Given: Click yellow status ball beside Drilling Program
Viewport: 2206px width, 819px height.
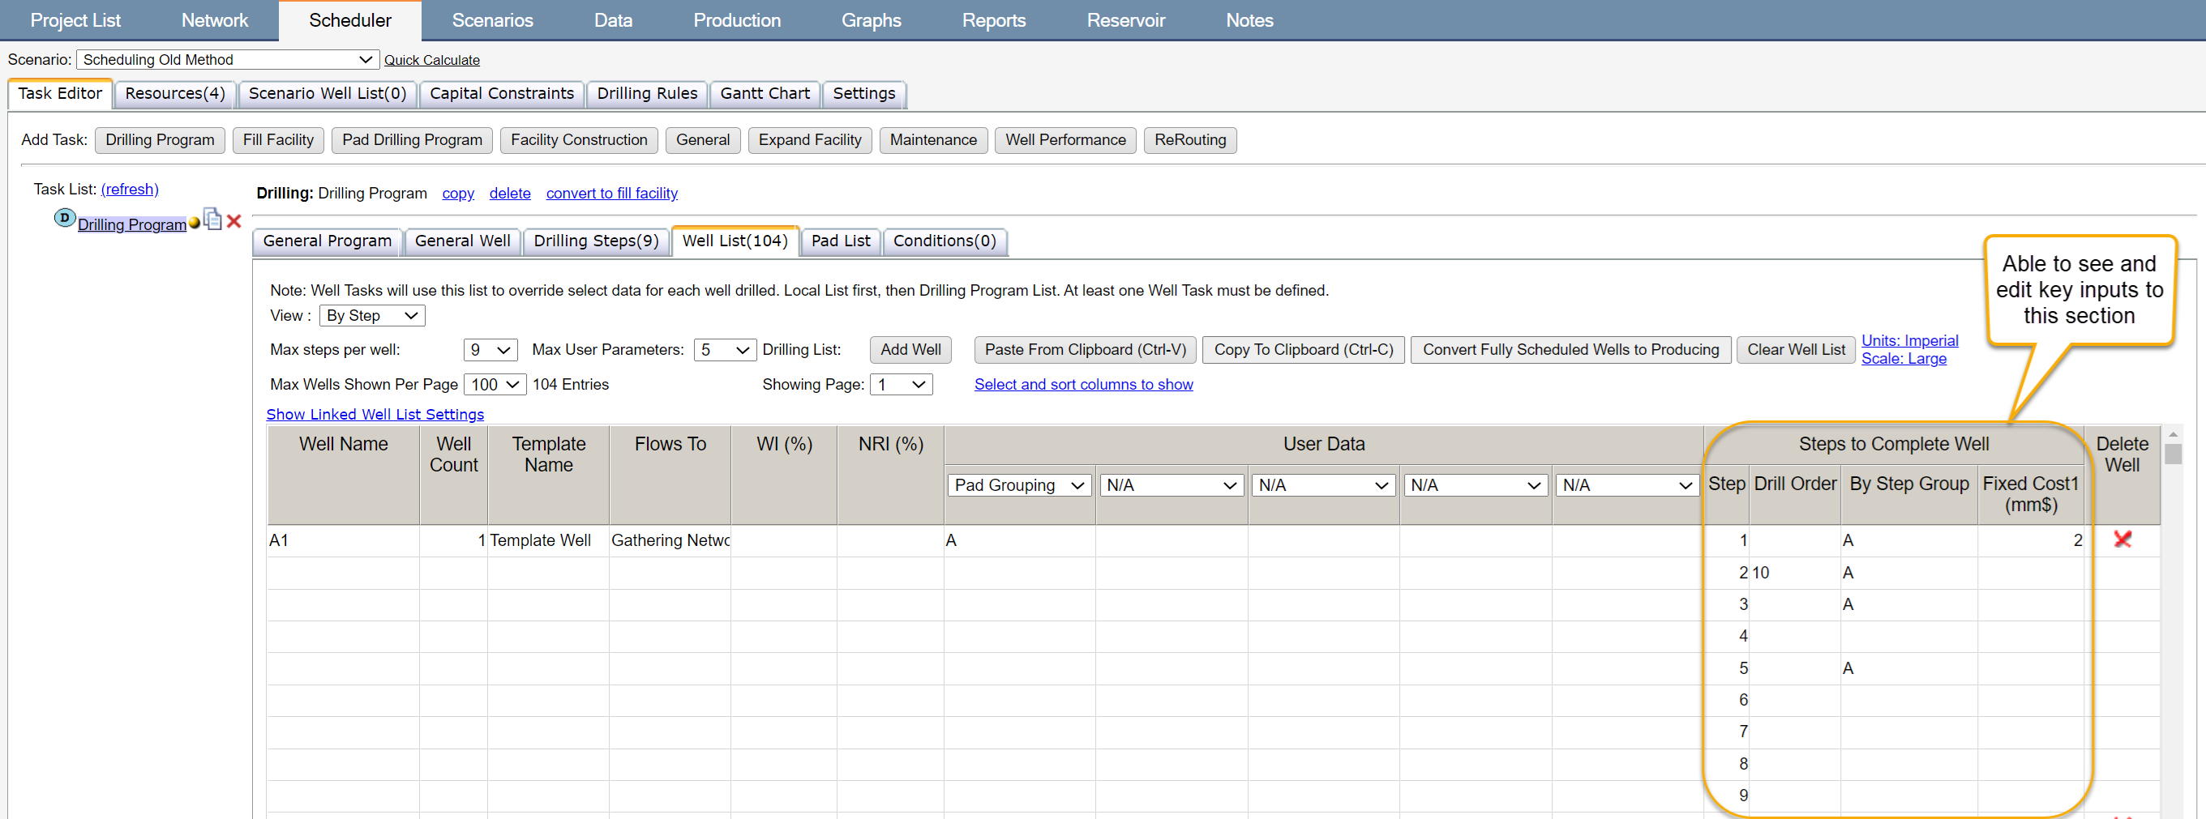Looking at the screenshot, I should (x=195, y=224).
